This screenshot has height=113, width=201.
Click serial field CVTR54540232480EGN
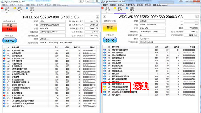52,25
